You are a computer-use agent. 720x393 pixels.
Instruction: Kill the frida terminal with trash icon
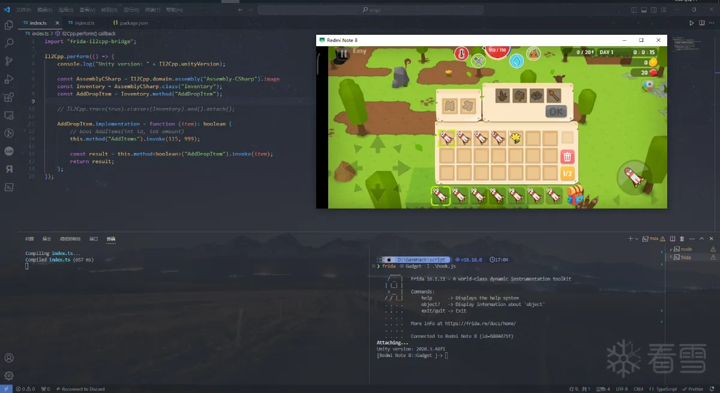point(682,239)
